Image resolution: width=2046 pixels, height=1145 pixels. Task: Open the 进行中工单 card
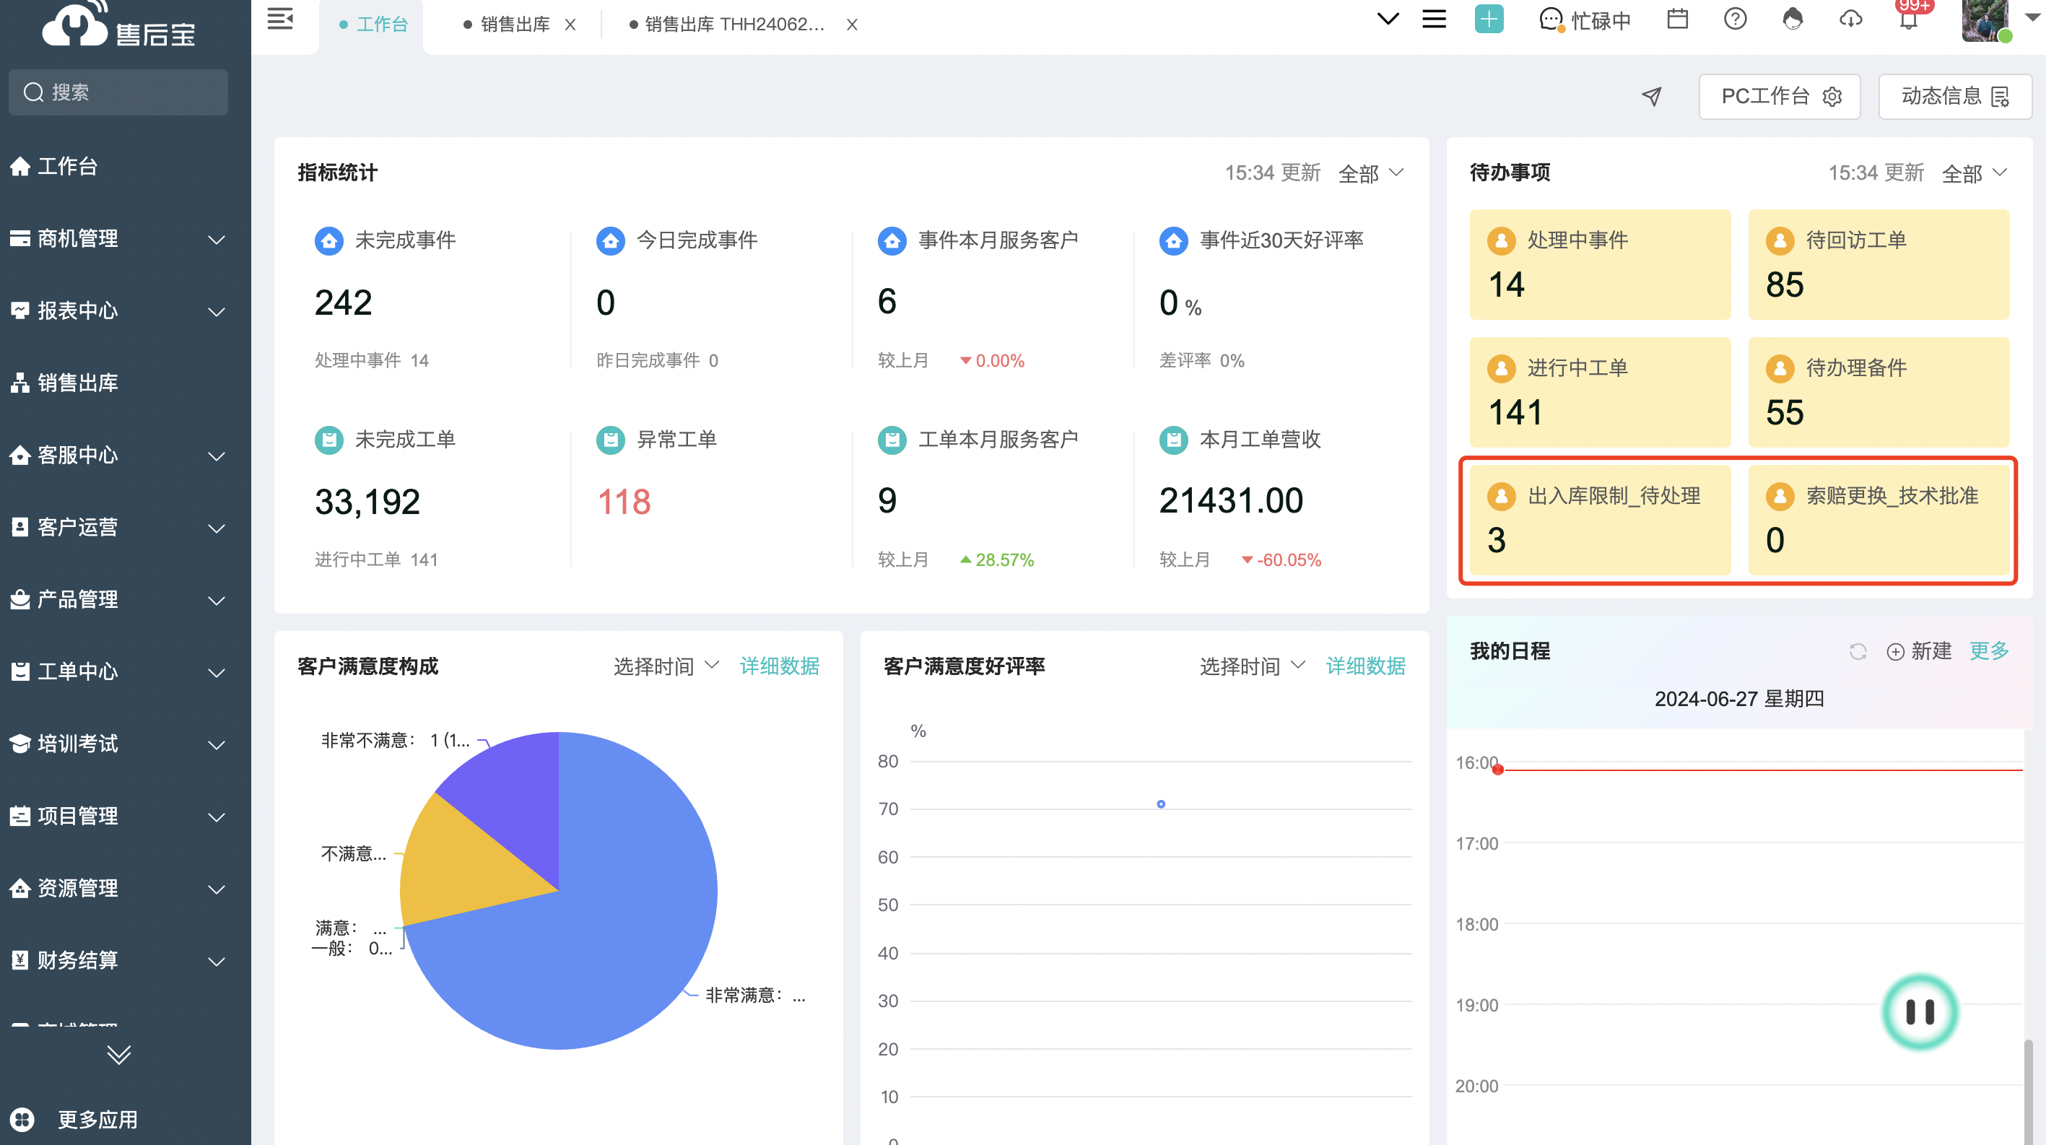pyautogui.click(x=1600, y=392)
